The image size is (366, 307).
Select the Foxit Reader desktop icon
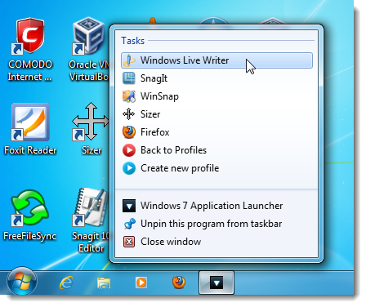[x=30, y=129]
